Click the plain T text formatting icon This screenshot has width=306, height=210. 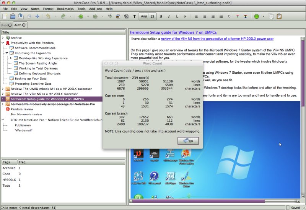[x=135, y=16]
